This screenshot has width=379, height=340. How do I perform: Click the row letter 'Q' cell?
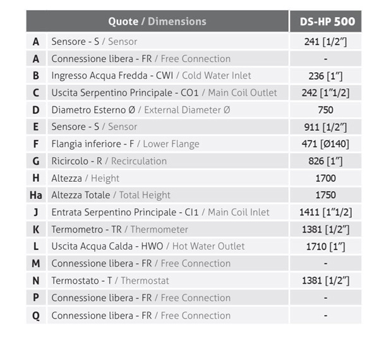pos(36,315)
